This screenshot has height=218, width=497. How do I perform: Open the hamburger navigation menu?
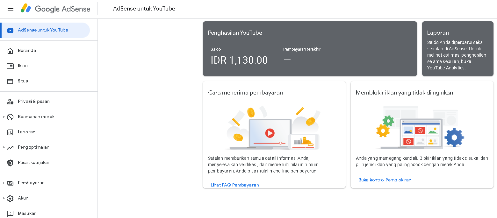10,9
